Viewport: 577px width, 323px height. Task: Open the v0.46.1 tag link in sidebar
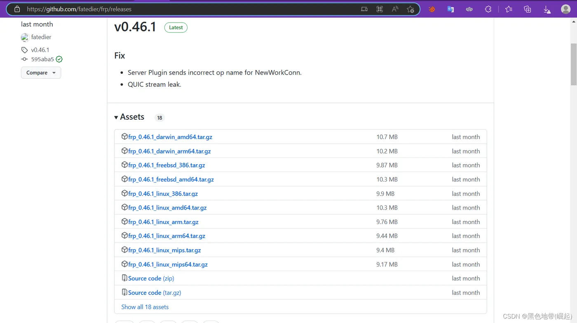click(40, 50)
